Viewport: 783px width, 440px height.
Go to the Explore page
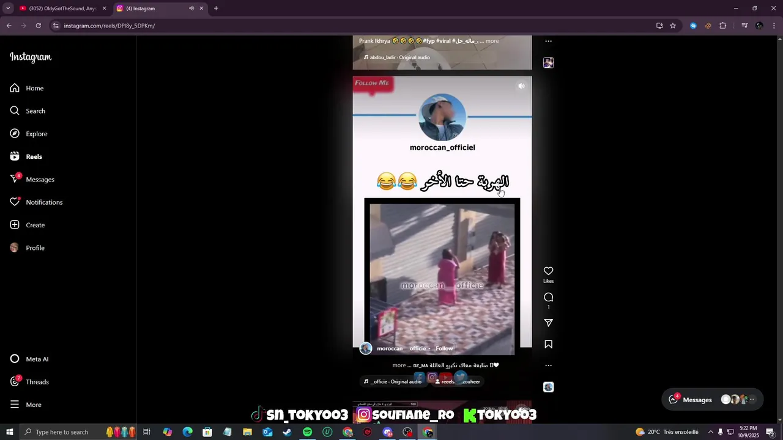click(29, 134)
